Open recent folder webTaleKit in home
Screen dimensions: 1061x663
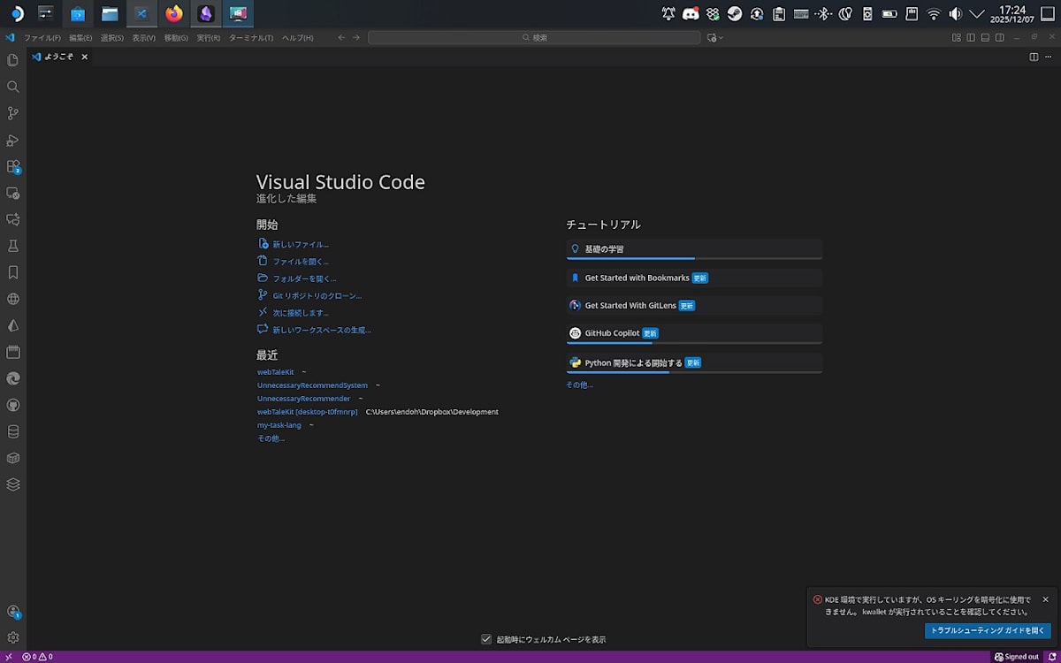(276, 372)
